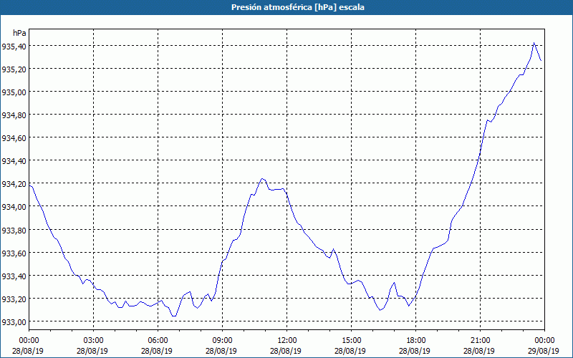Image resolution: width=573 pixels, height=358 pixels.
Task: Select the 935,00 y-axis value
Action: 14,92
